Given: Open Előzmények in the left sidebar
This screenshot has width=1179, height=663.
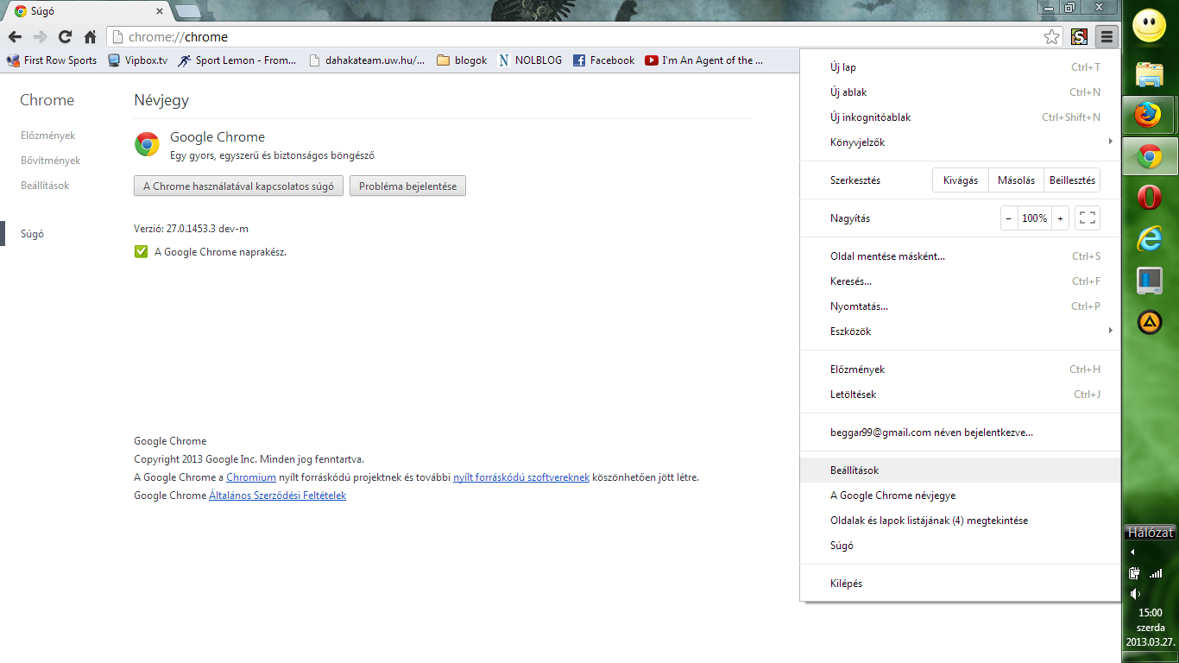Looking at the screenshot, I should pyautogui.click(x=48, y=136).
